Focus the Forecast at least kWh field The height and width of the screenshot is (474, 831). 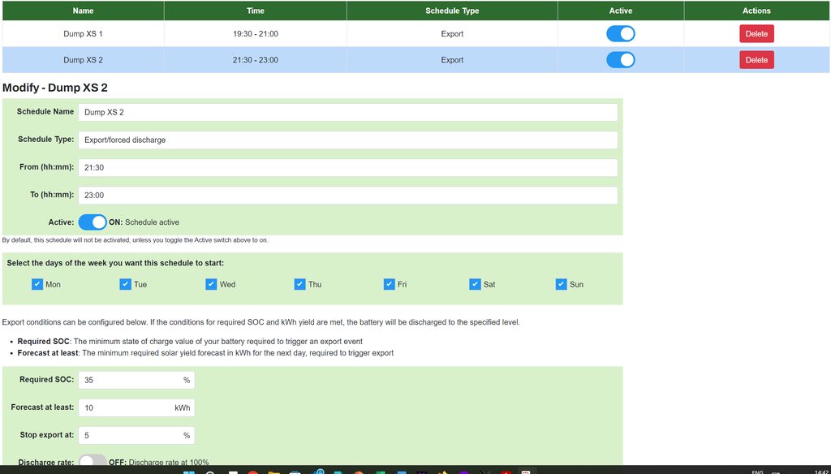tap(126, 408)
